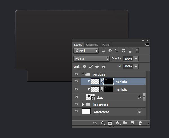Toggle the layer filtering switch
169x138 pixels.
pyautogui.click(x=137, y=51)
